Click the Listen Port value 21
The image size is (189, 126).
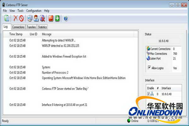174,59
